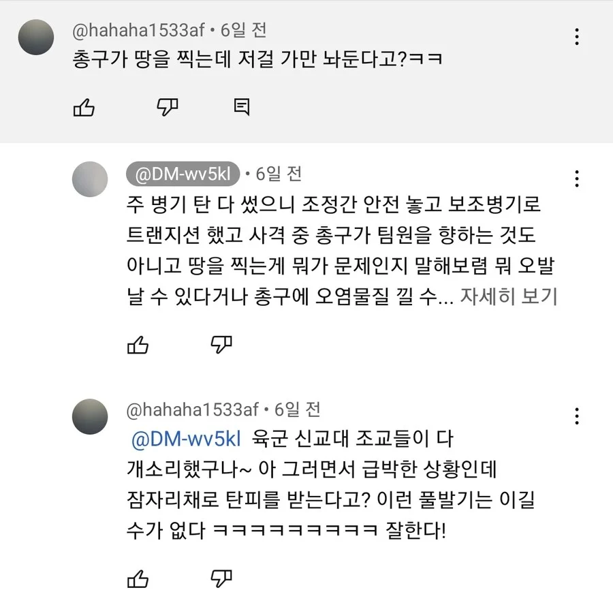
Task: Tap the profile avatar next to @DM-wv5kl
Action: [90, 180]
